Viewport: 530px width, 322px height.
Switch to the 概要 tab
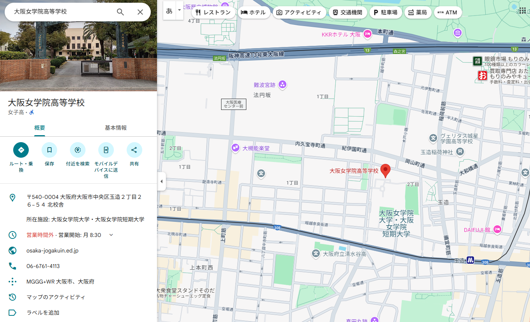(40, 128)
